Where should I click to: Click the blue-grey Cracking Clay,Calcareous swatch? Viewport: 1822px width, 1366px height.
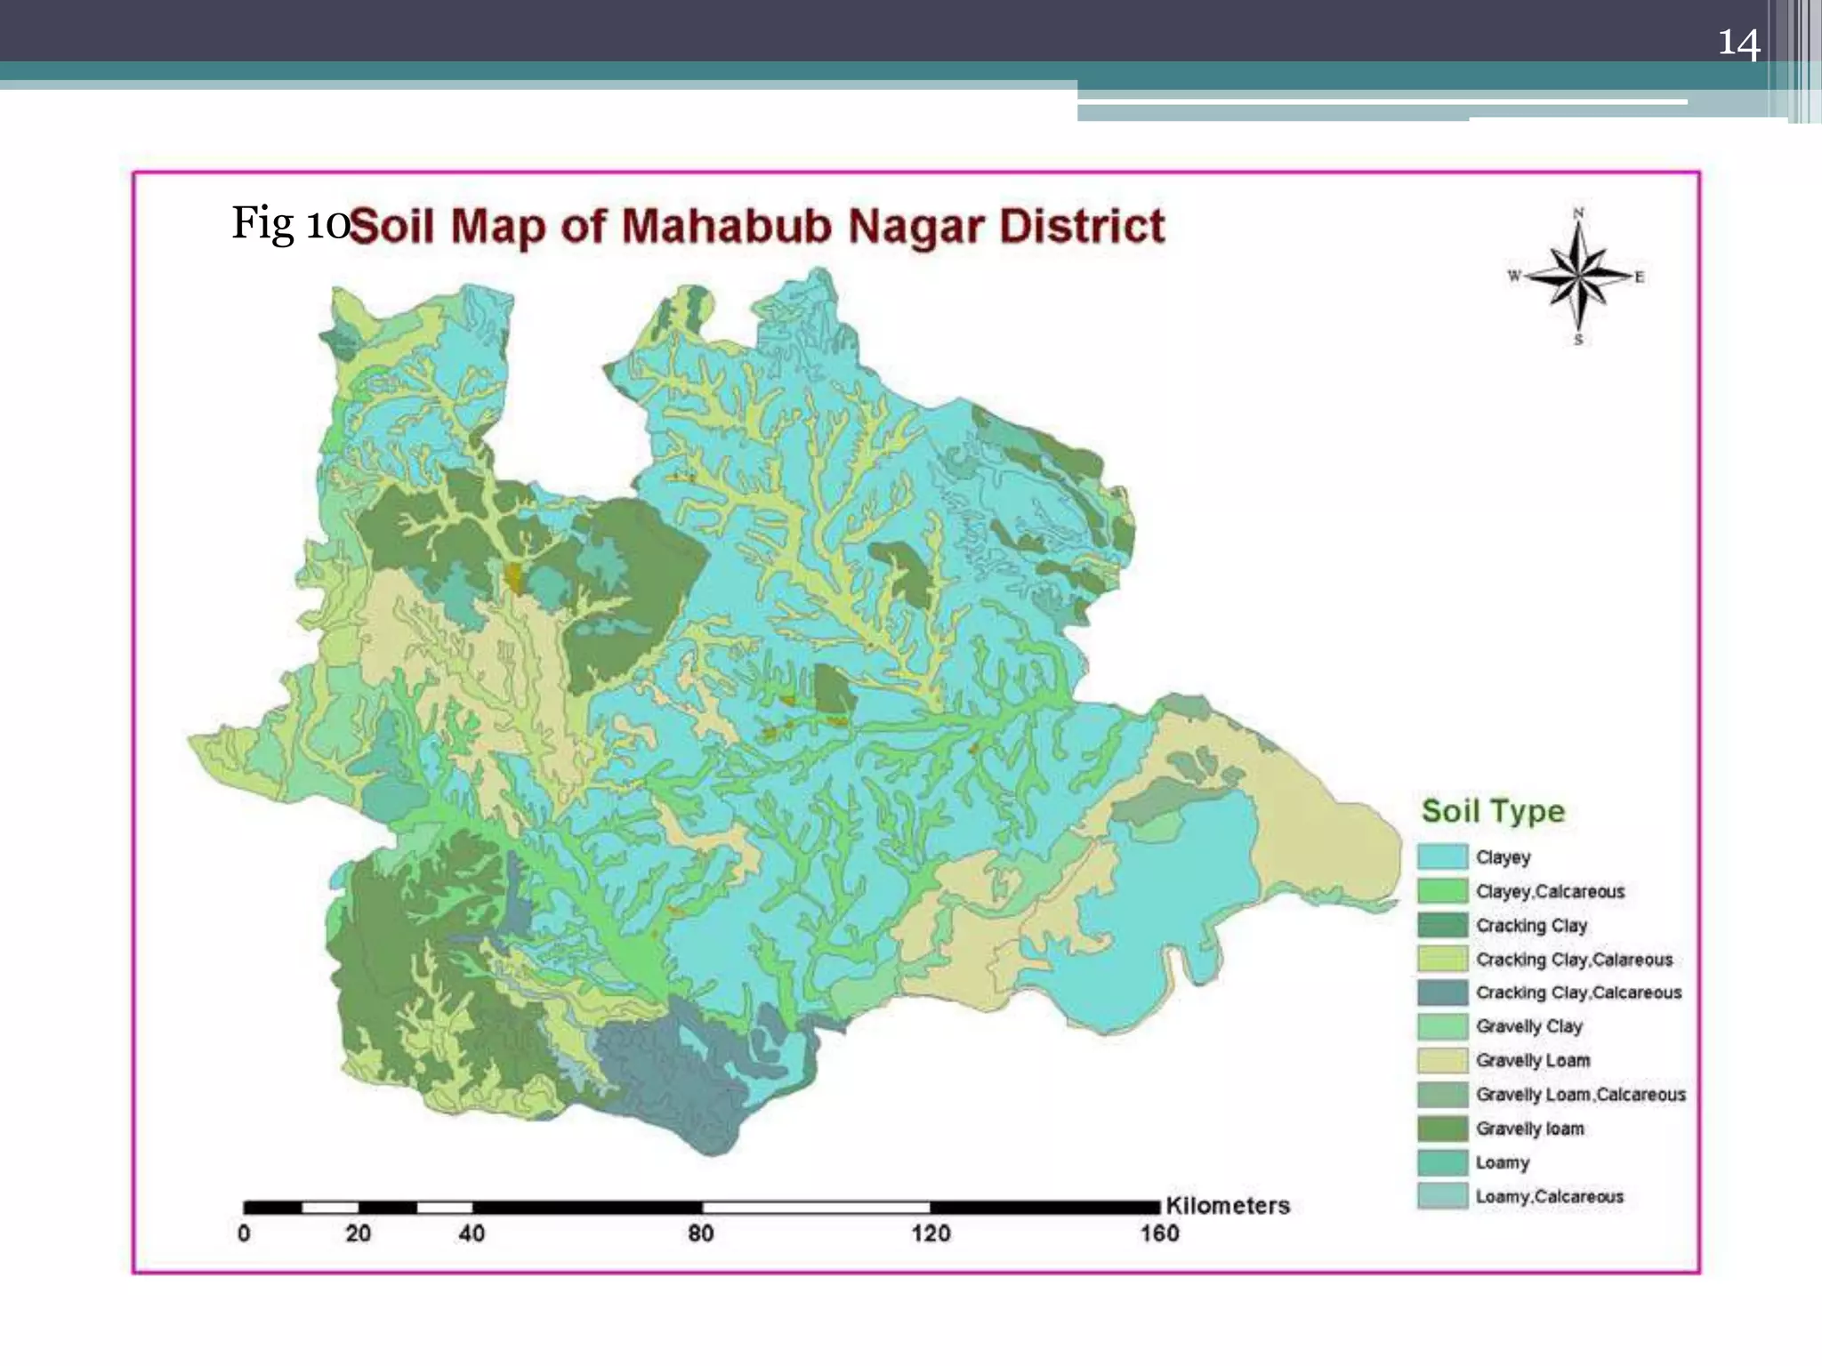(x=1442, y=992)
